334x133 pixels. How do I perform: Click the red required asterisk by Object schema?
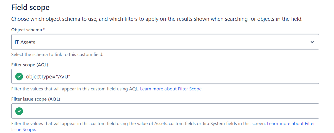pos(44,30)
